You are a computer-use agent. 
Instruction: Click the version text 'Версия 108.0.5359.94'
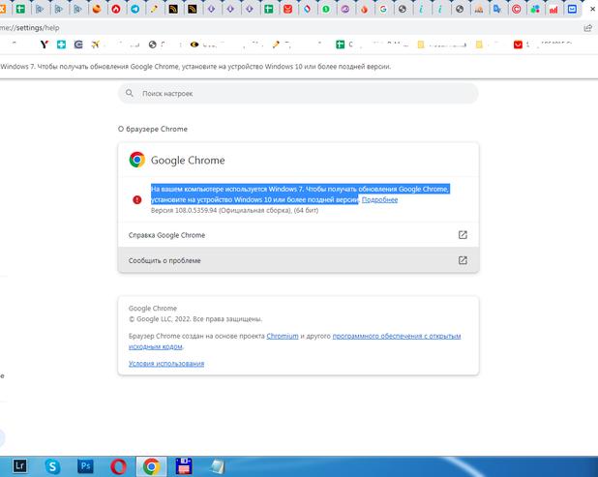[184, 211]
